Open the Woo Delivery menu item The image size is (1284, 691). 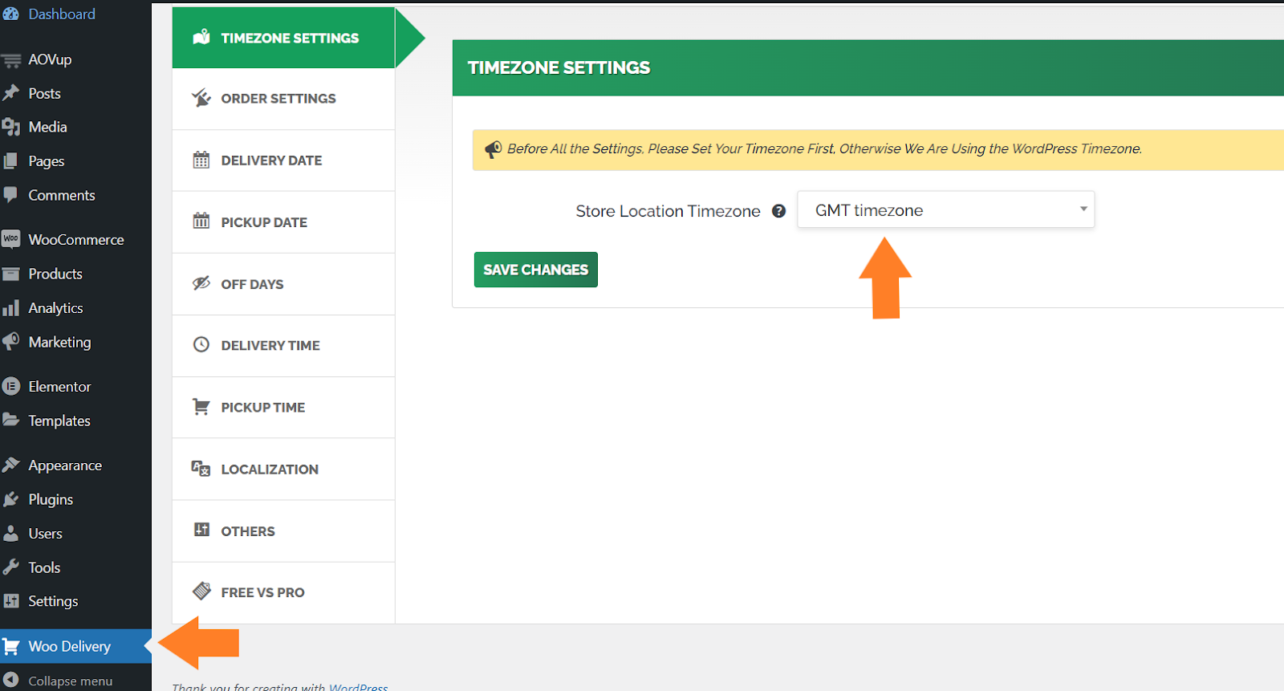[75, 646]
